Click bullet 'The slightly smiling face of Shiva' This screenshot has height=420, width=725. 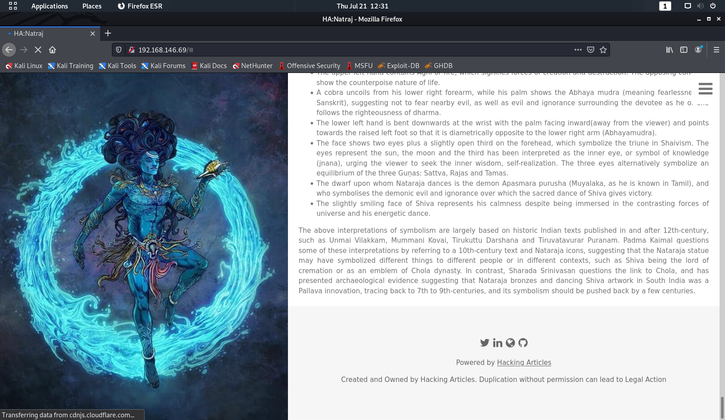point(512,209)
